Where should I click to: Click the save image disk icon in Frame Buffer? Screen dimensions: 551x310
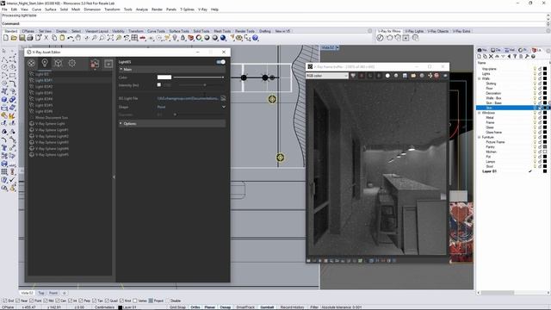tap(405, 76)
